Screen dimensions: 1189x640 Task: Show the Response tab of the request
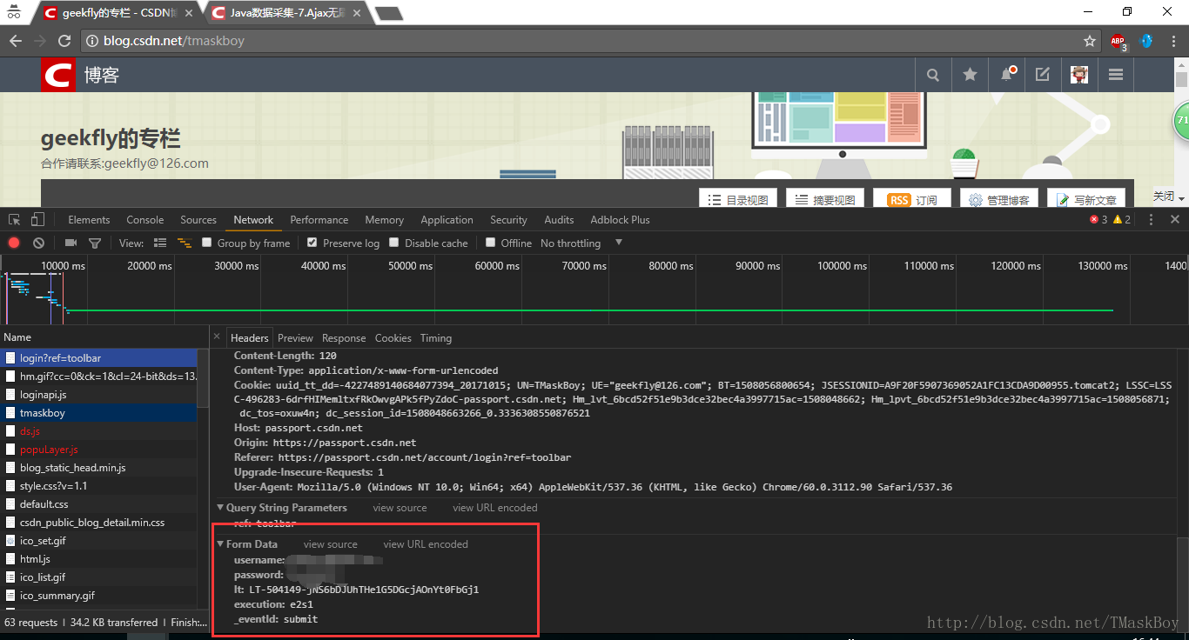coord(344,338)
